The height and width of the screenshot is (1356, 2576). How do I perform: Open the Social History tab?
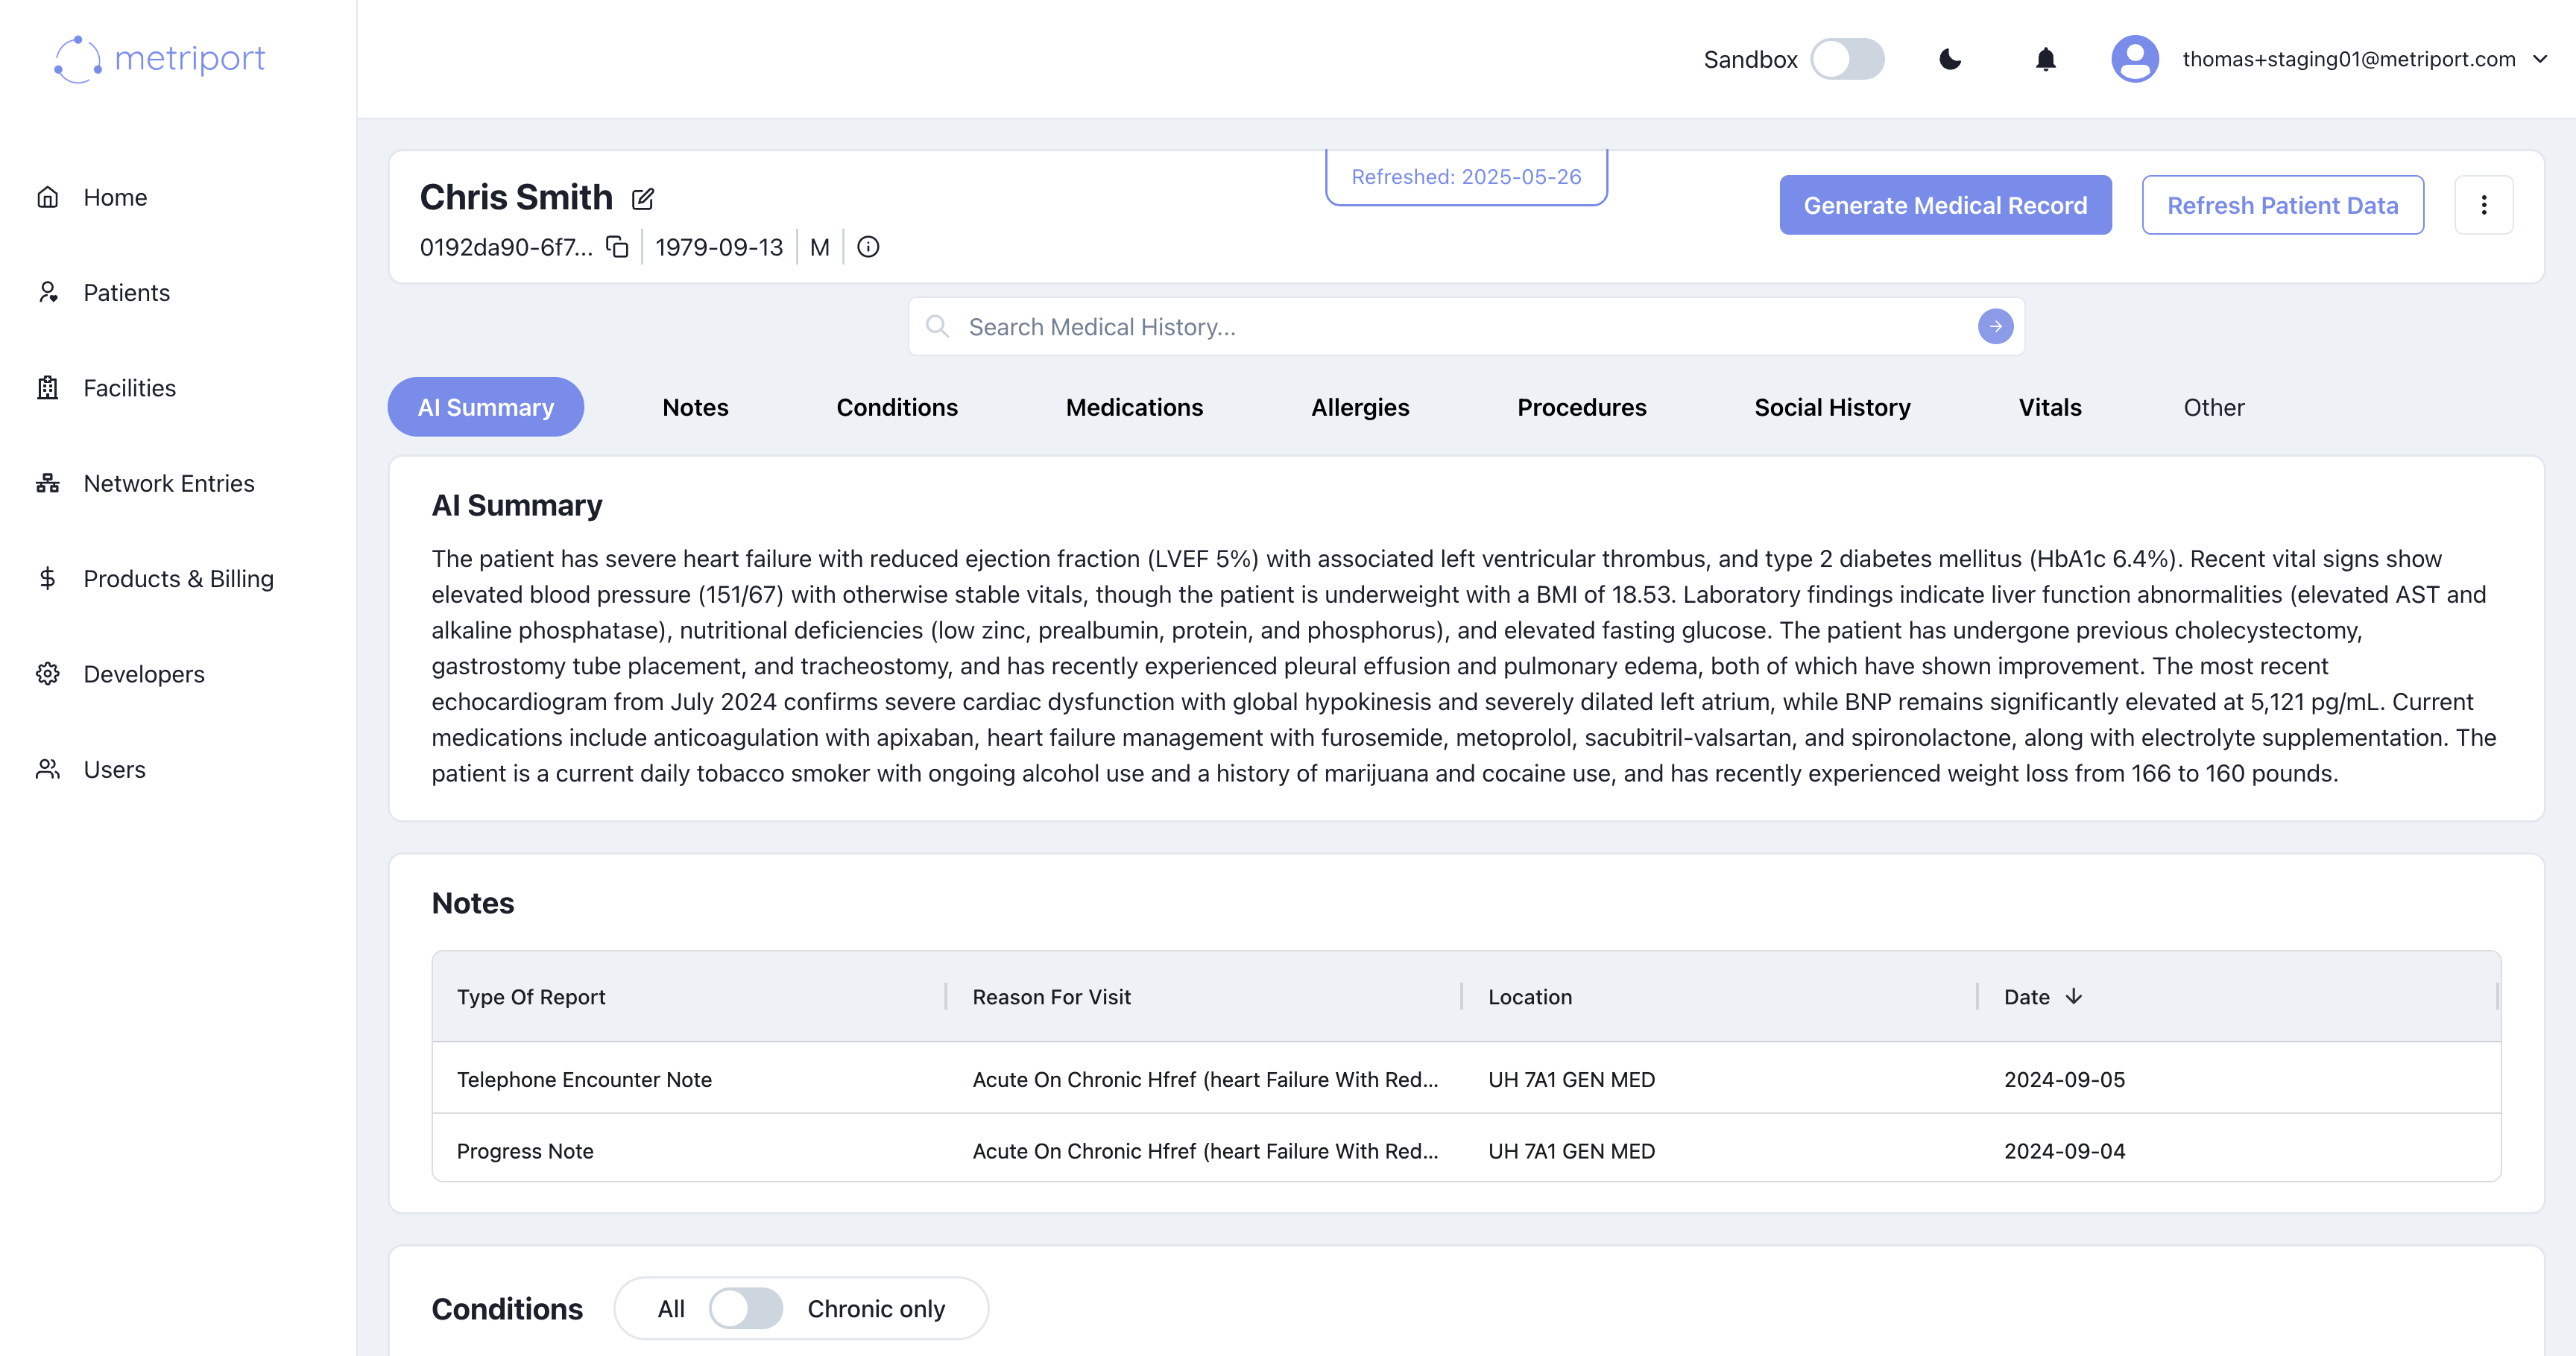(x=1831, y=408)
